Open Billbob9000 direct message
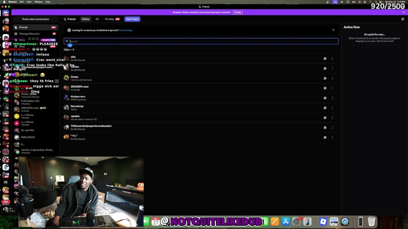Viewport: 408px width, 229px height. point(35,137)
